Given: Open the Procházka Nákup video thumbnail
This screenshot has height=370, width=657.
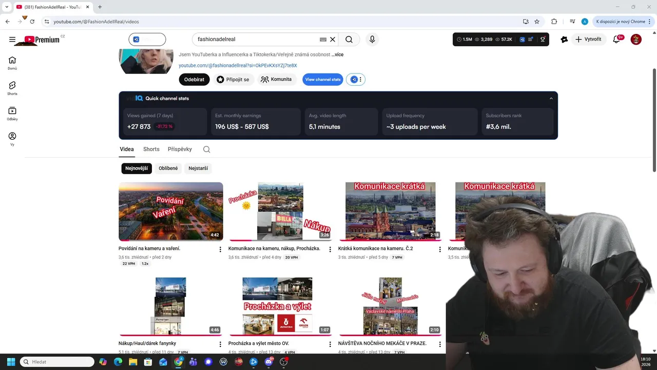Looking at the screenshot, I should point(281,211).
